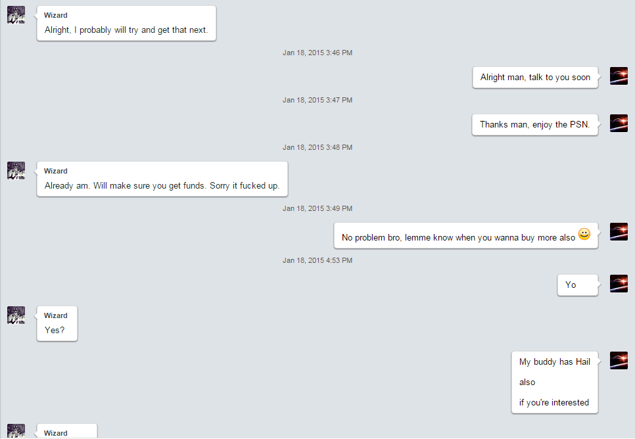Click the 'Yo' message bubble
The image size is (635, 439).
click(x=578, y=285)
